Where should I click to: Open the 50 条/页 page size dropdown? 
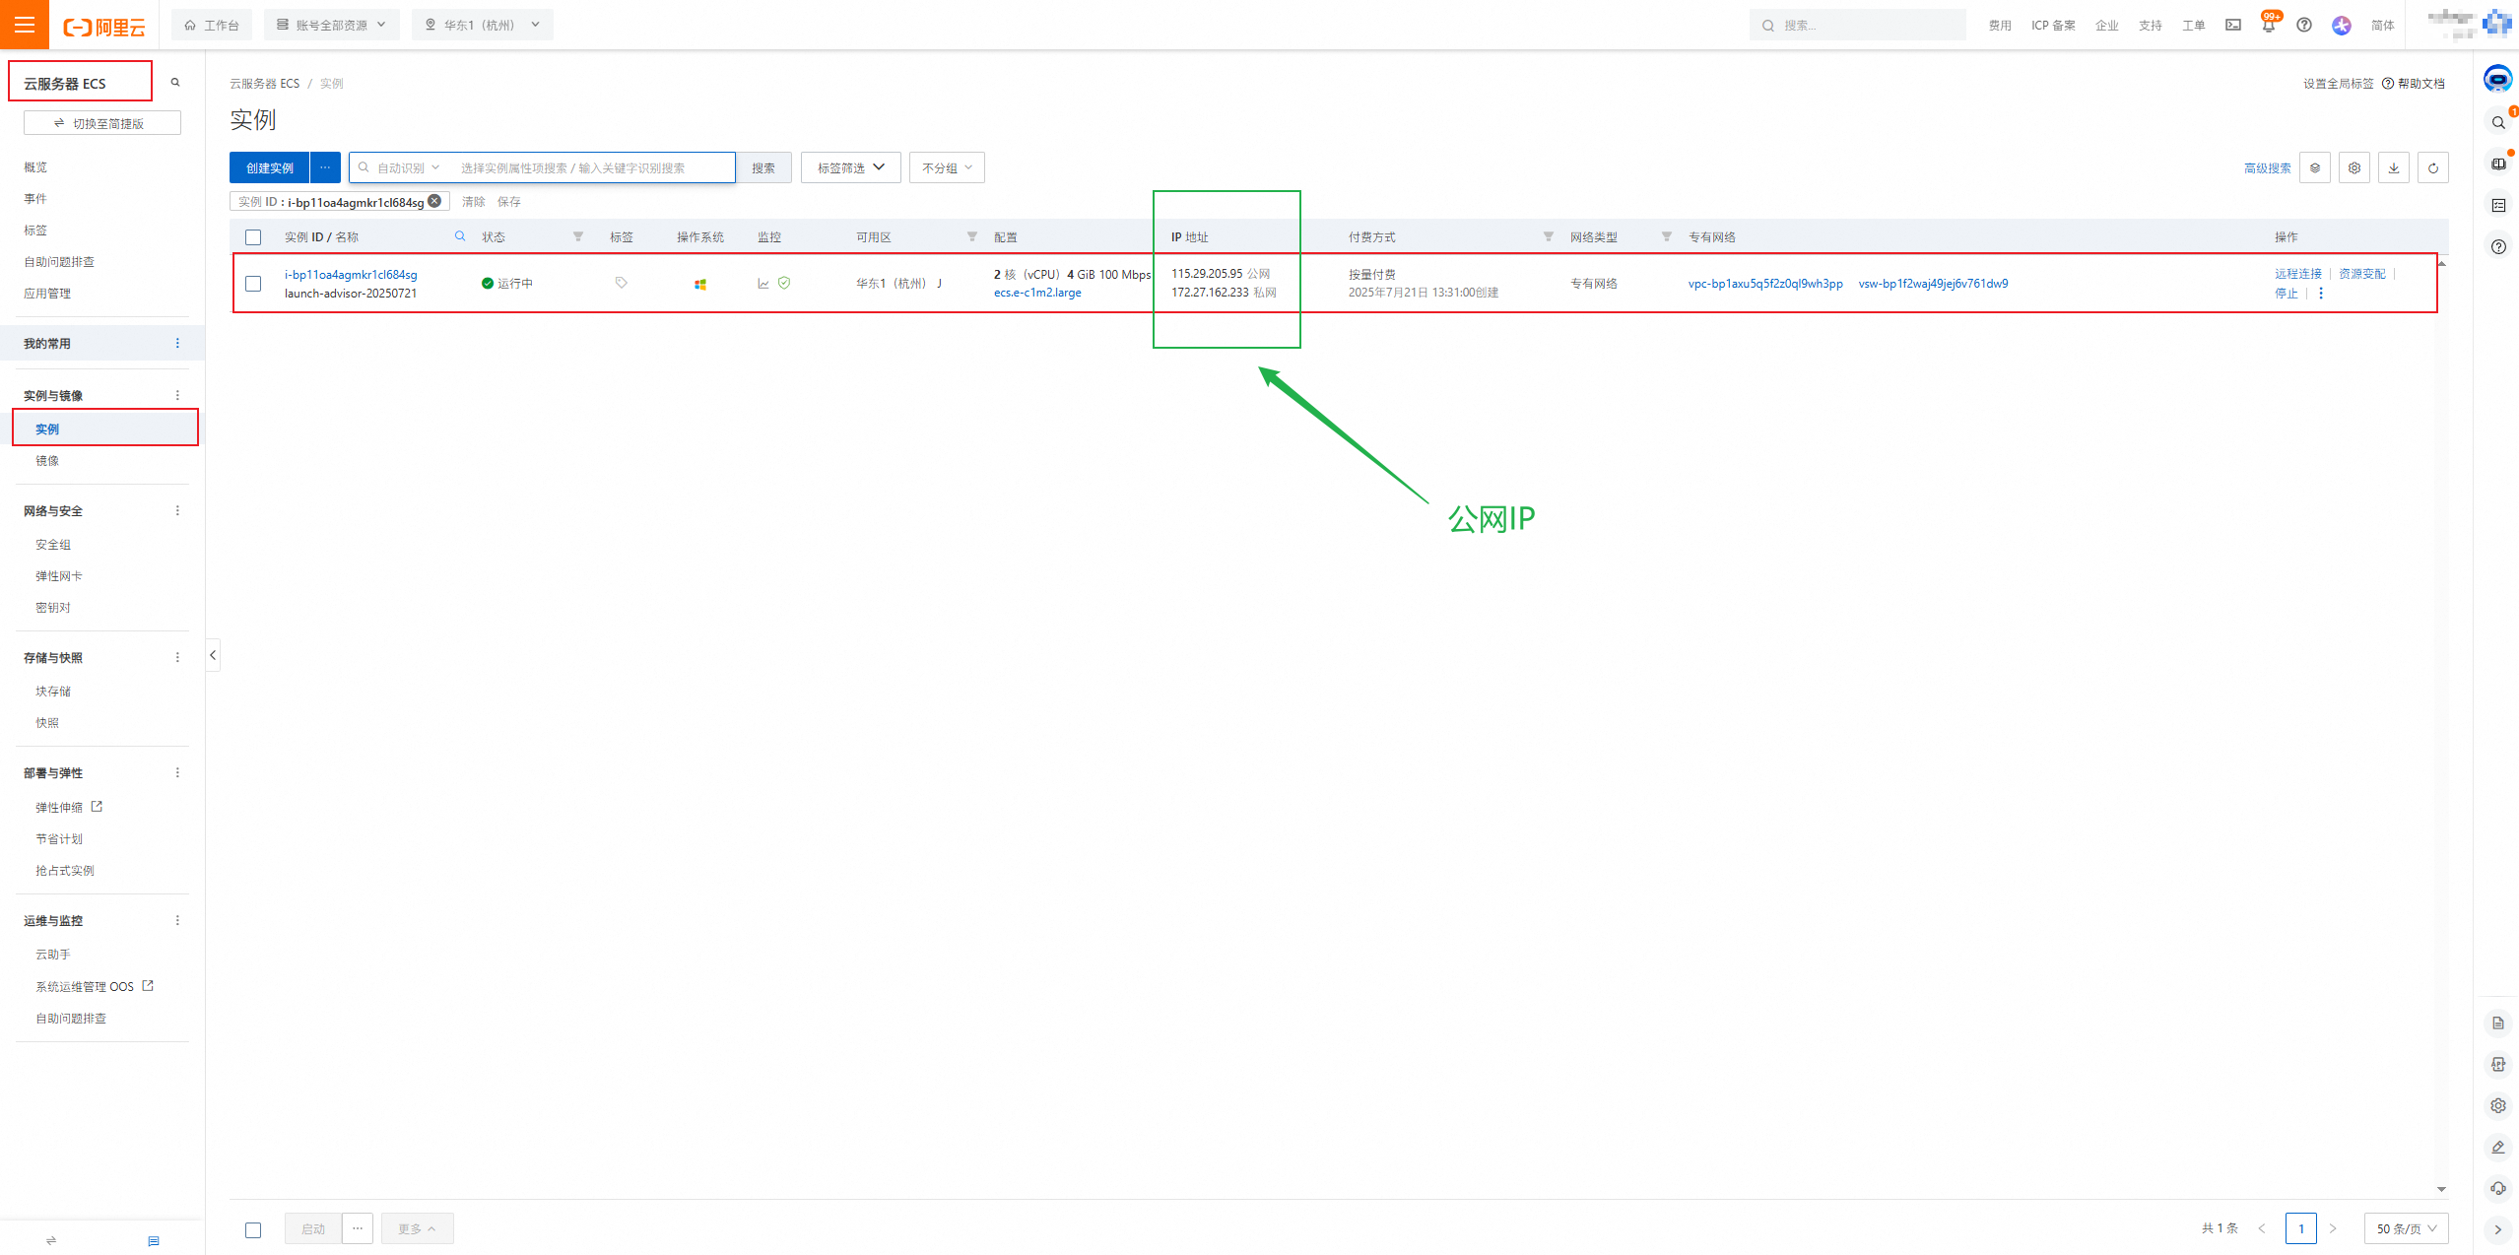(2405, 1228)
